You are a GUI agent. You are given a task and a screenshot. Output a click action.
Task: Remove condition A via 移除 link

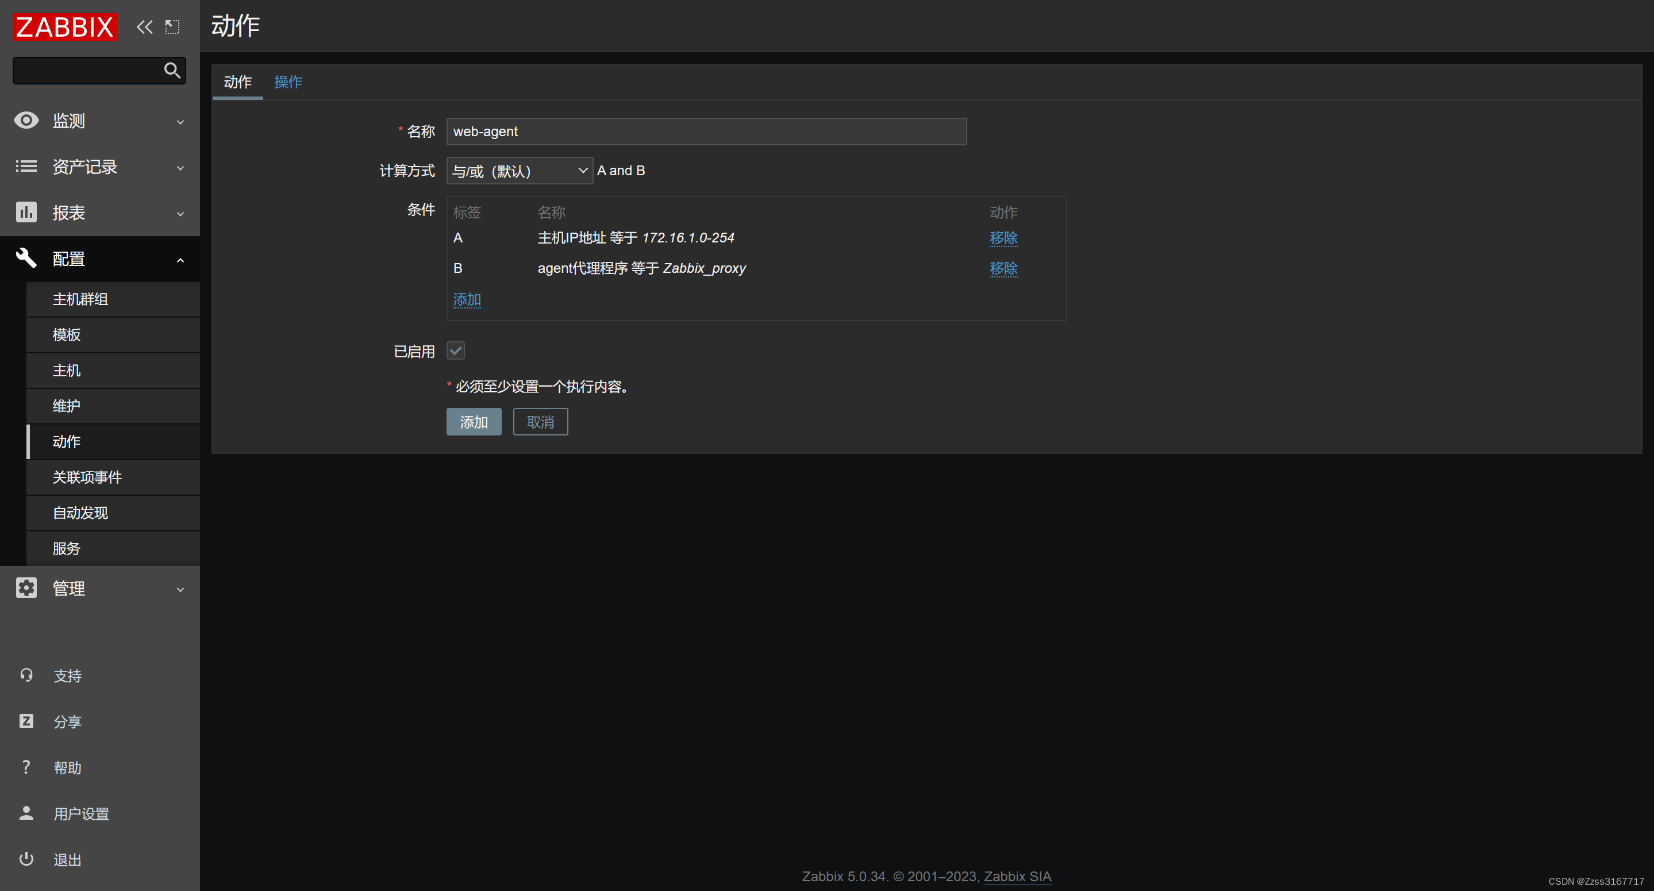pyautogui.click(x=1003, y=238)
